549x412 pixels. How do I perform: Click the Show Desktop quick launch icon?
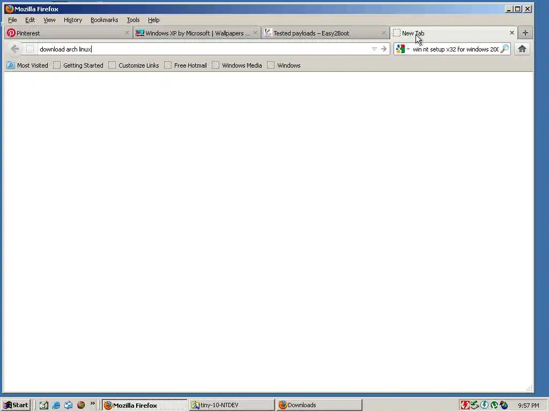[44, 406]
